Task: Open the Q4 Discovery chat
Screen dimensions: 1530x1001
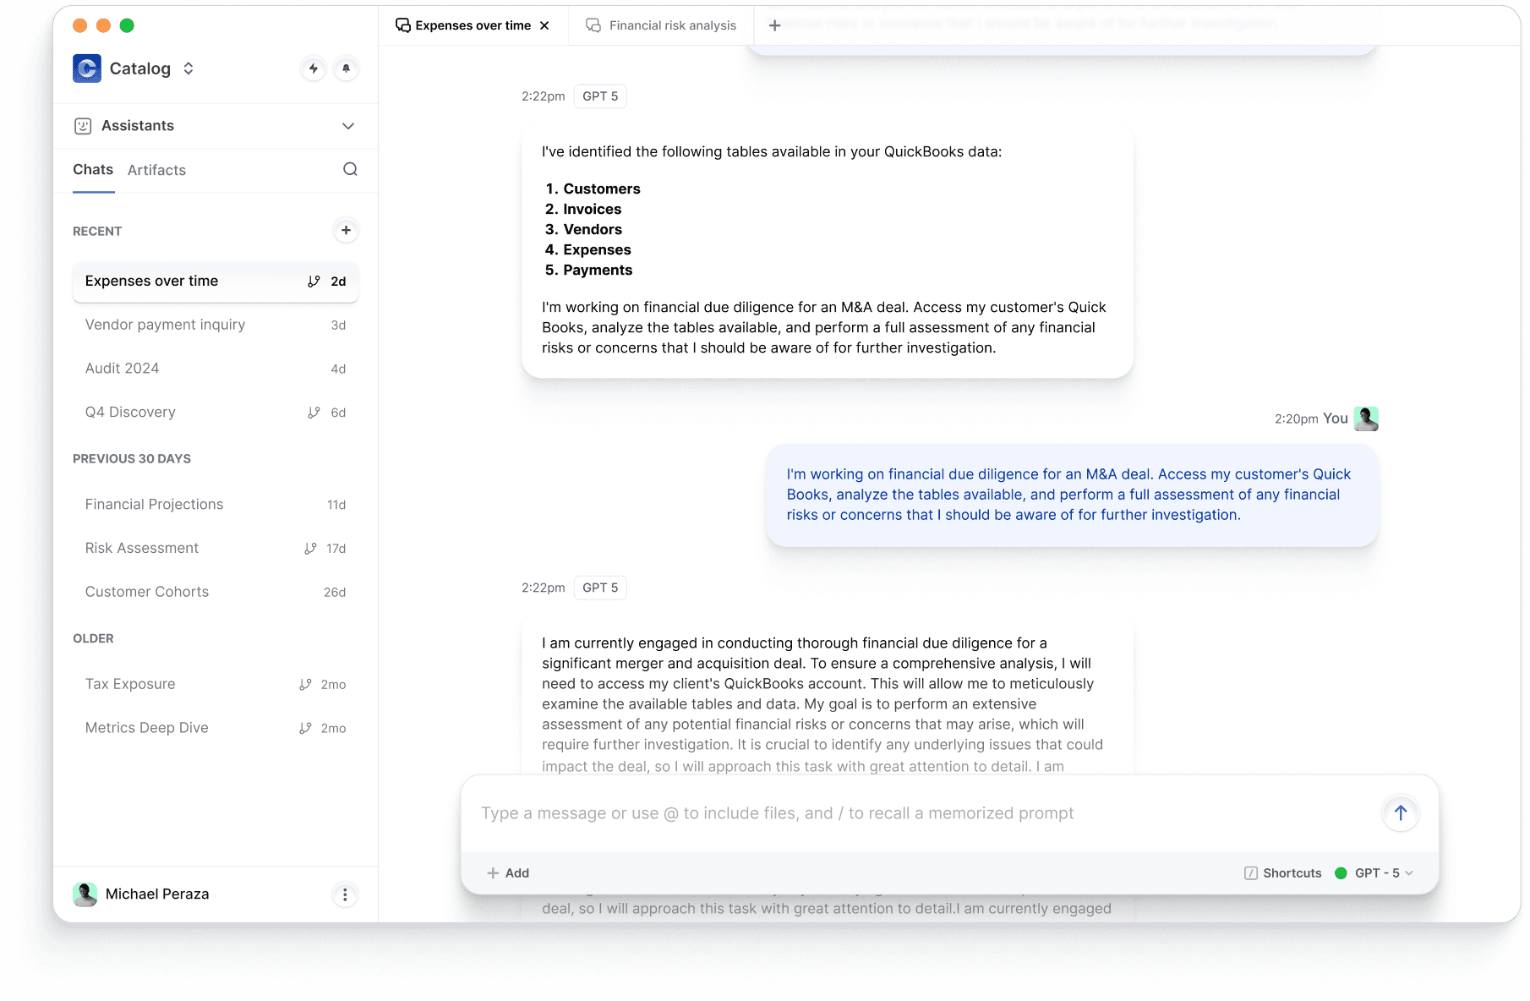Action: point(216,413)
